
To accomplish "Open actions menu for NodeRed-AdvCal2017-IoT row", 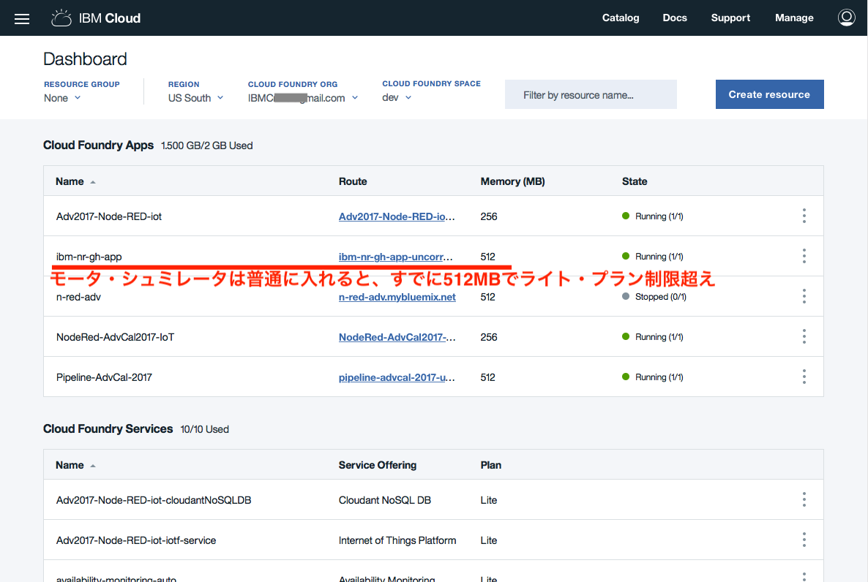I will (x=804, y=336).
